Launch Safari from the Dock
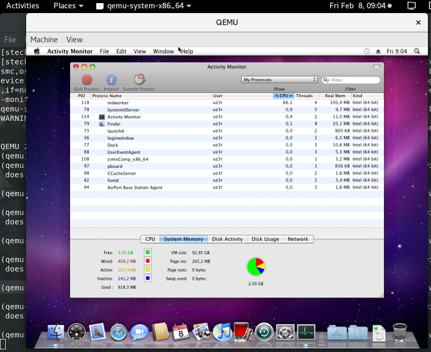The width and height of the screenshot is (431, 352). click(118, 333)
